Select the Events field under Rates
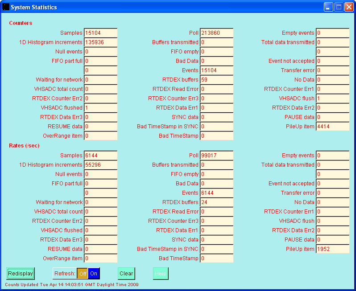Image resolution: width=356 pixels, height=291 pixels. pyautogui.click(x=216, y=193)
